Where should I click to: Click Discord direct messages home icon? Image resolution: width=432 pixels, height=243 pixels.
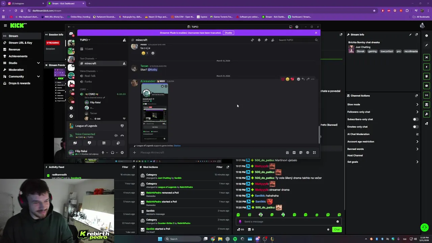tap(71, 34)
